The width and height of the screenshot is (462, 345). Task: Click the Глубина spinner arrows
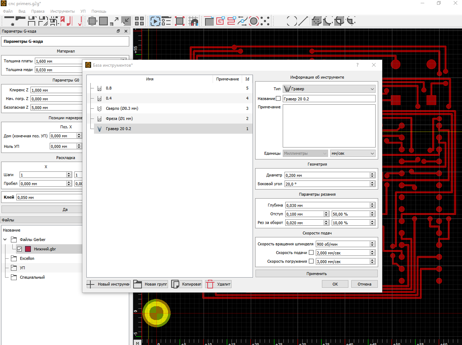point(372,205)
